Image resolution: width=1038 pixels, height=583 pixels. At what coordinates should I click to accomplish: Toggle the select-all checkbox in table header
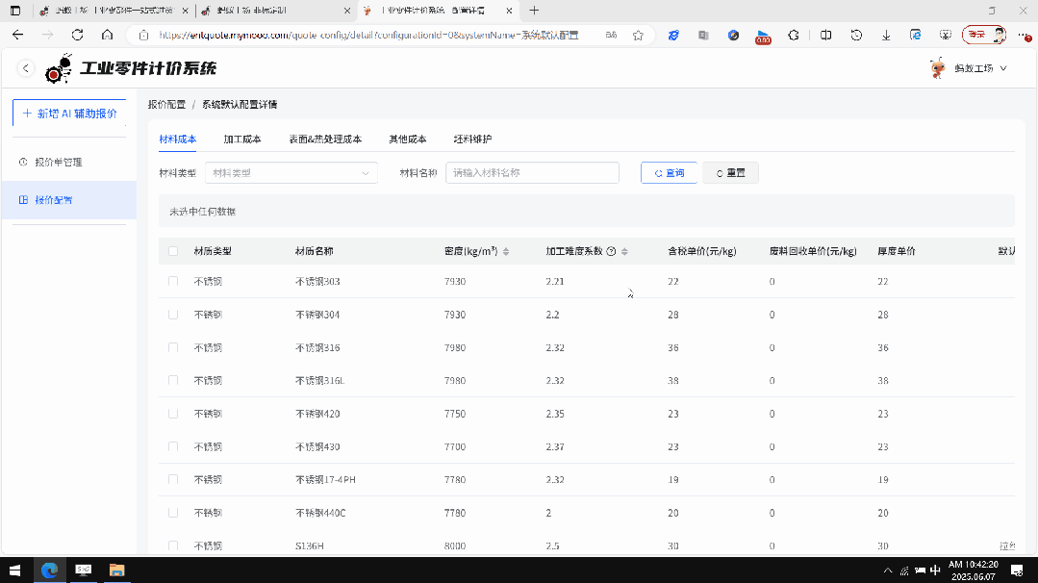(x=173, y=251)
